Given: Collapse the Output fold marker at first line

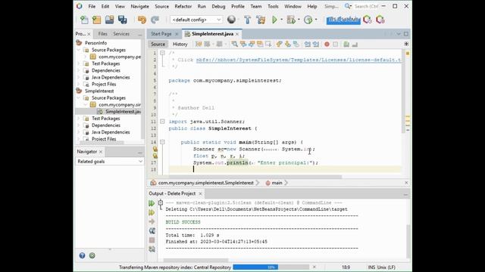Looking at the screenshot, I should click(161, 202).
